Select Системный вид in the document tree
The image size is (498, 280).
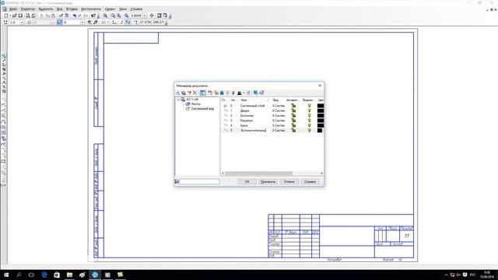point(202,109)
